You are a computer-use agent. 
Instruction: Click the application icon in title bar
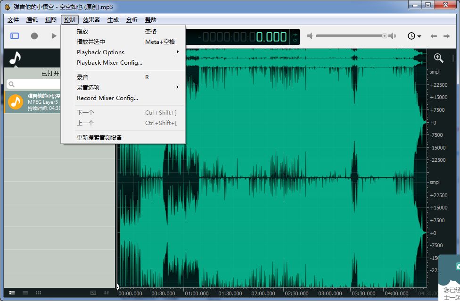tap(8, 7)
